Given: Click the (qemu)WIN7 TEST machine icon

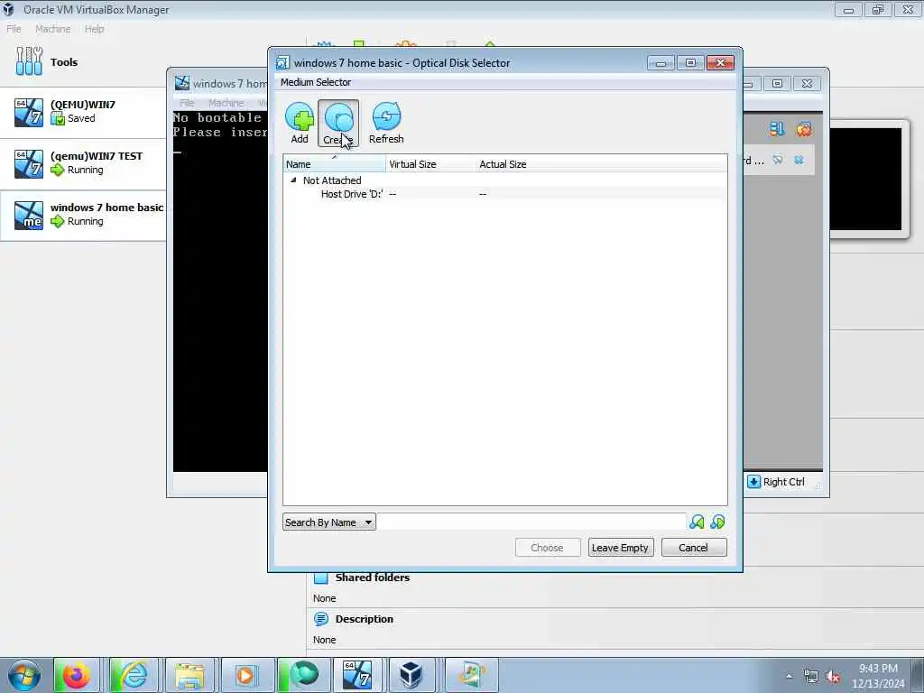Looking at the screenshot, I should point(29,163).
